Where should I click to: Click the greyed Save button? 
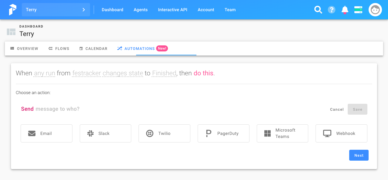point(357,109)
